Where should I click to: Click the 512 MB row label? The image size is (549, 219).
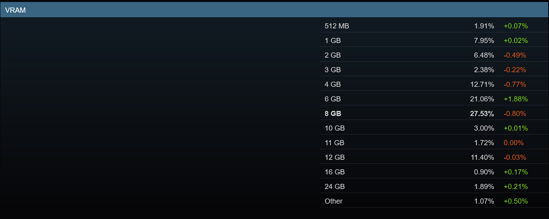tap(337, 26)
